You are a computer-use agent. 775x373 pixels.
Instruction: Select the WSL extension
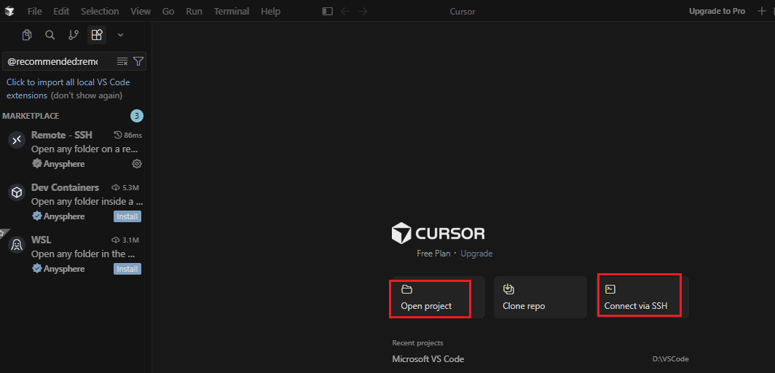click(x=75, y=254)
